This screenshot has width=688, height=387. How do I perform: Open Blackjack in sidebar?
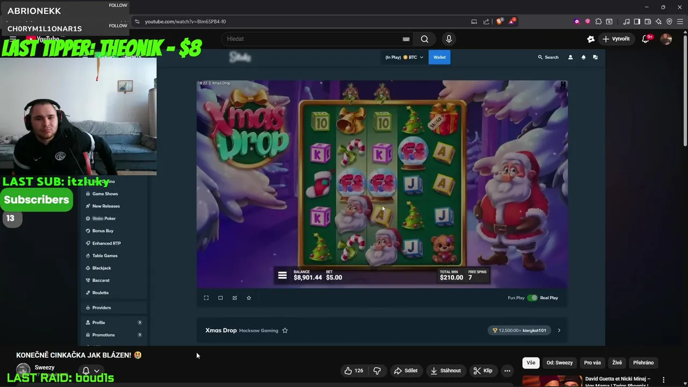102,268
